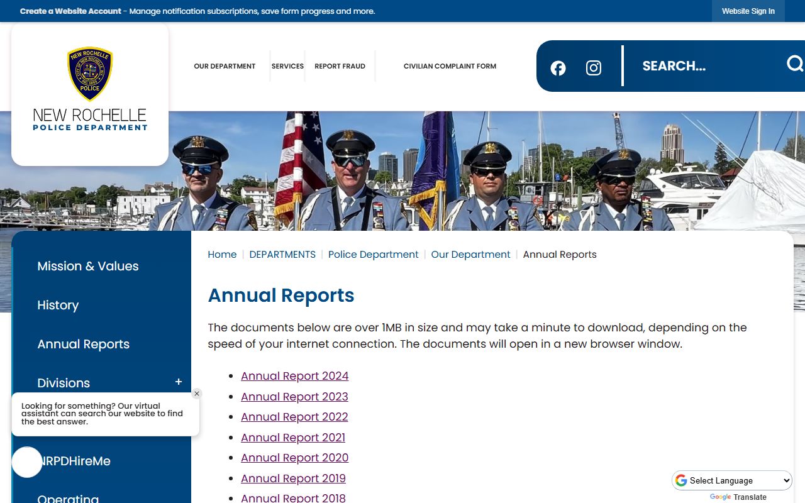Go to History in sidebar
Image resolution: width=805 pixels, height=503 pixels.
[58, 305]
